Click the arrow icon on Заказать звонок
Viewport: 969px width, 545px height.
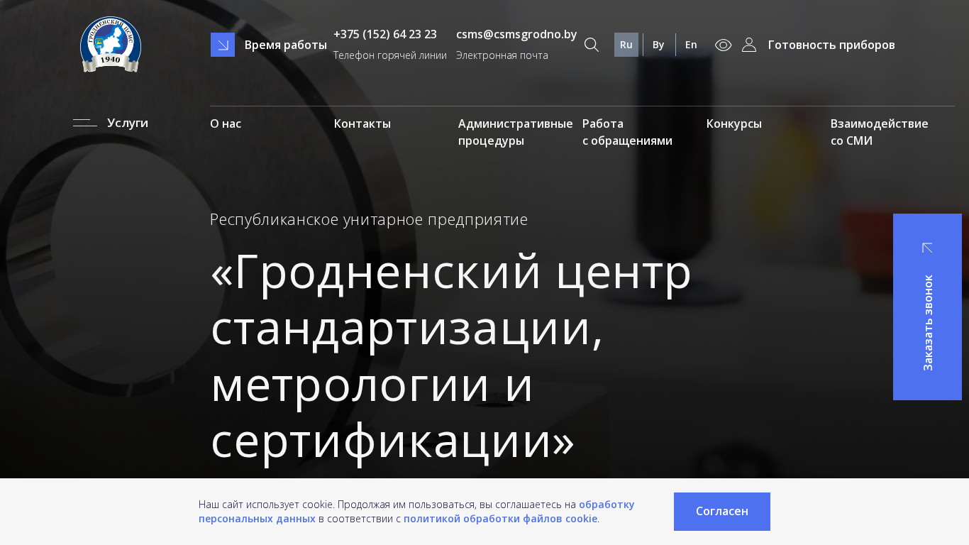pos(927,248)
